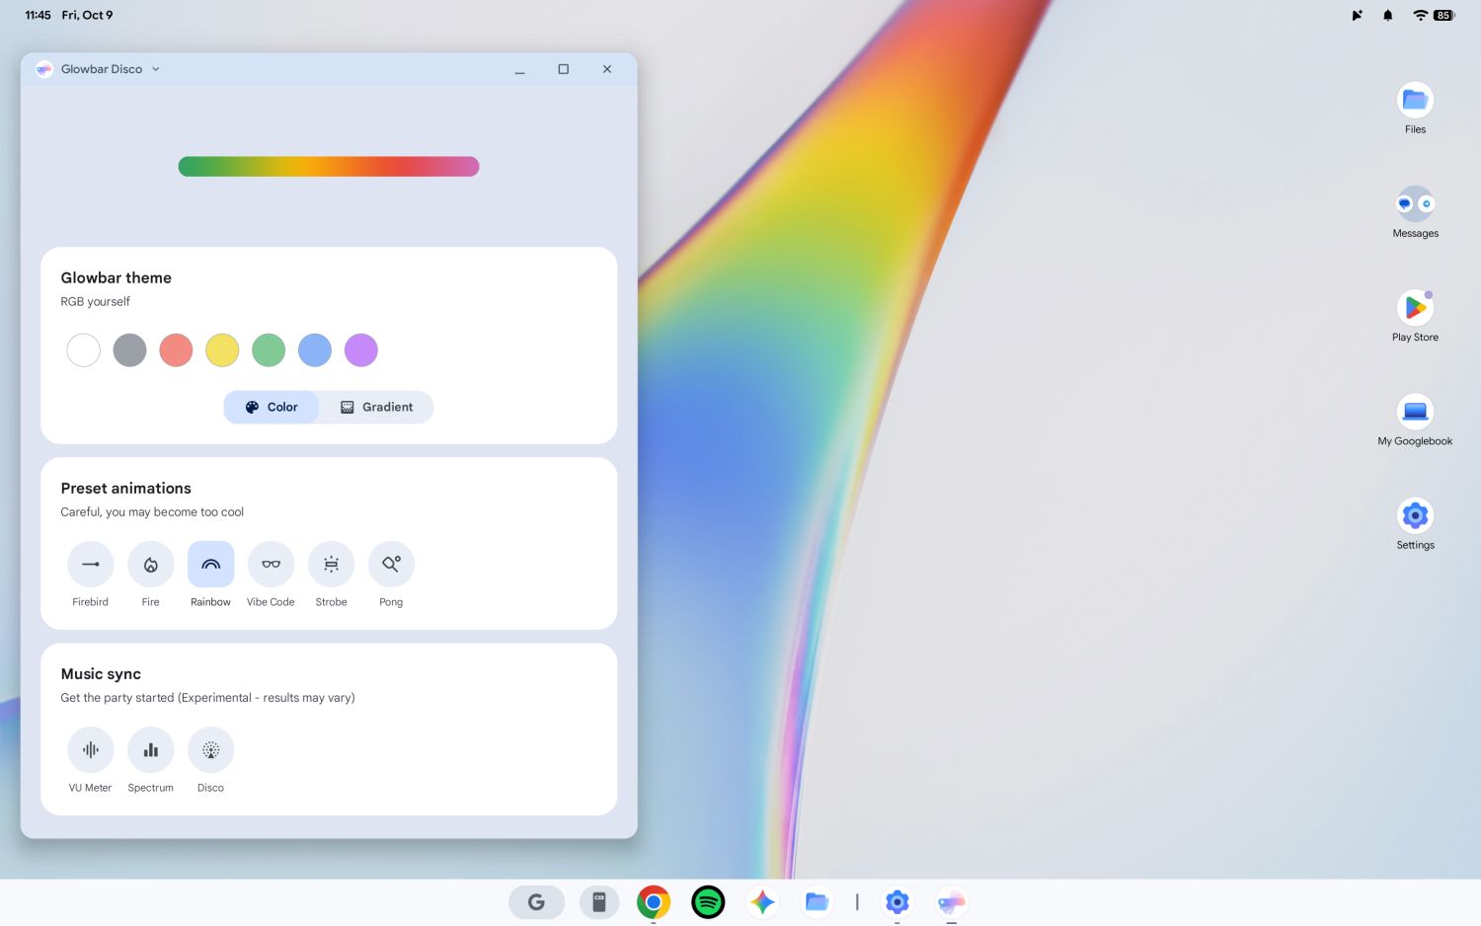Switch theme mode to Gradient
Screen dimensions: 1481x926
(376, 407)
